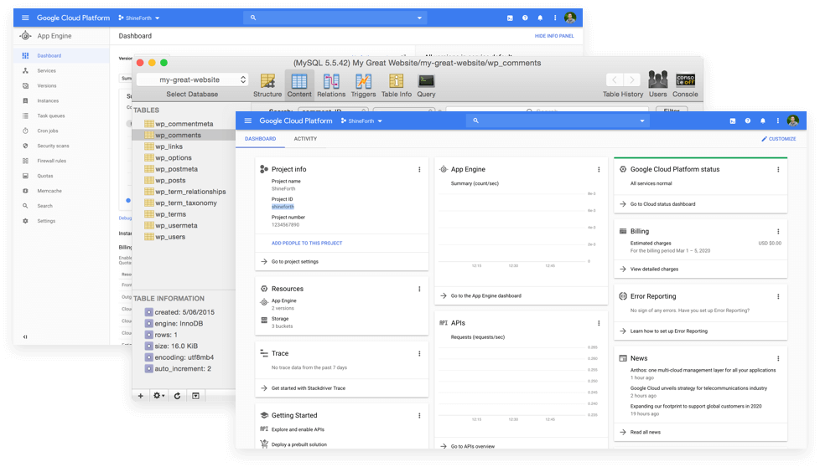The height and width of the screenshot is (467, 820).
Task: Select wp_posts table
Action: (x=170, y=181)
